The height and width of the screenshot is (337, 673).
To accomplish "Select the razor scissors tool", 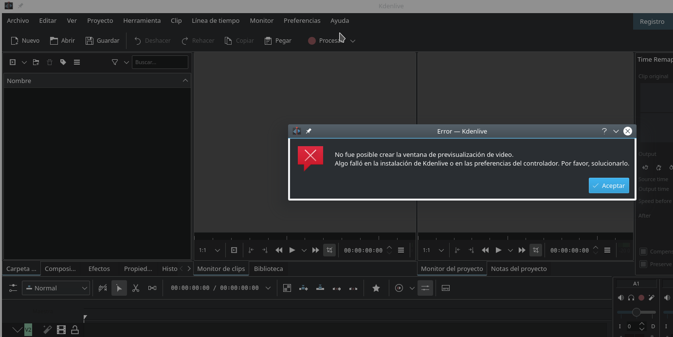I will 136,288.
